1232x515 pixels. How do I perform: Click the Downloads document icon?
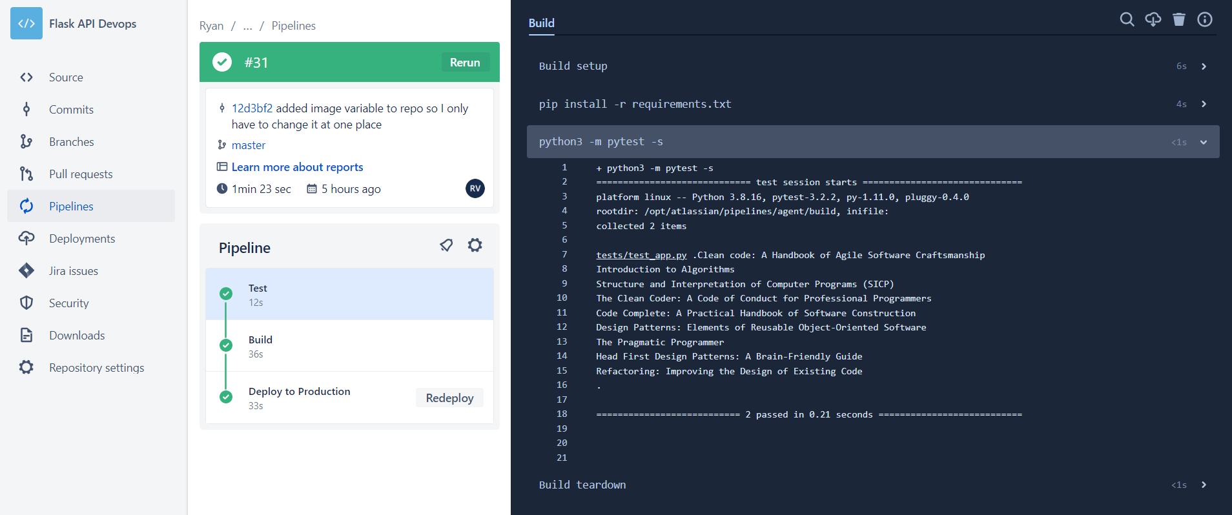(26, 335)
